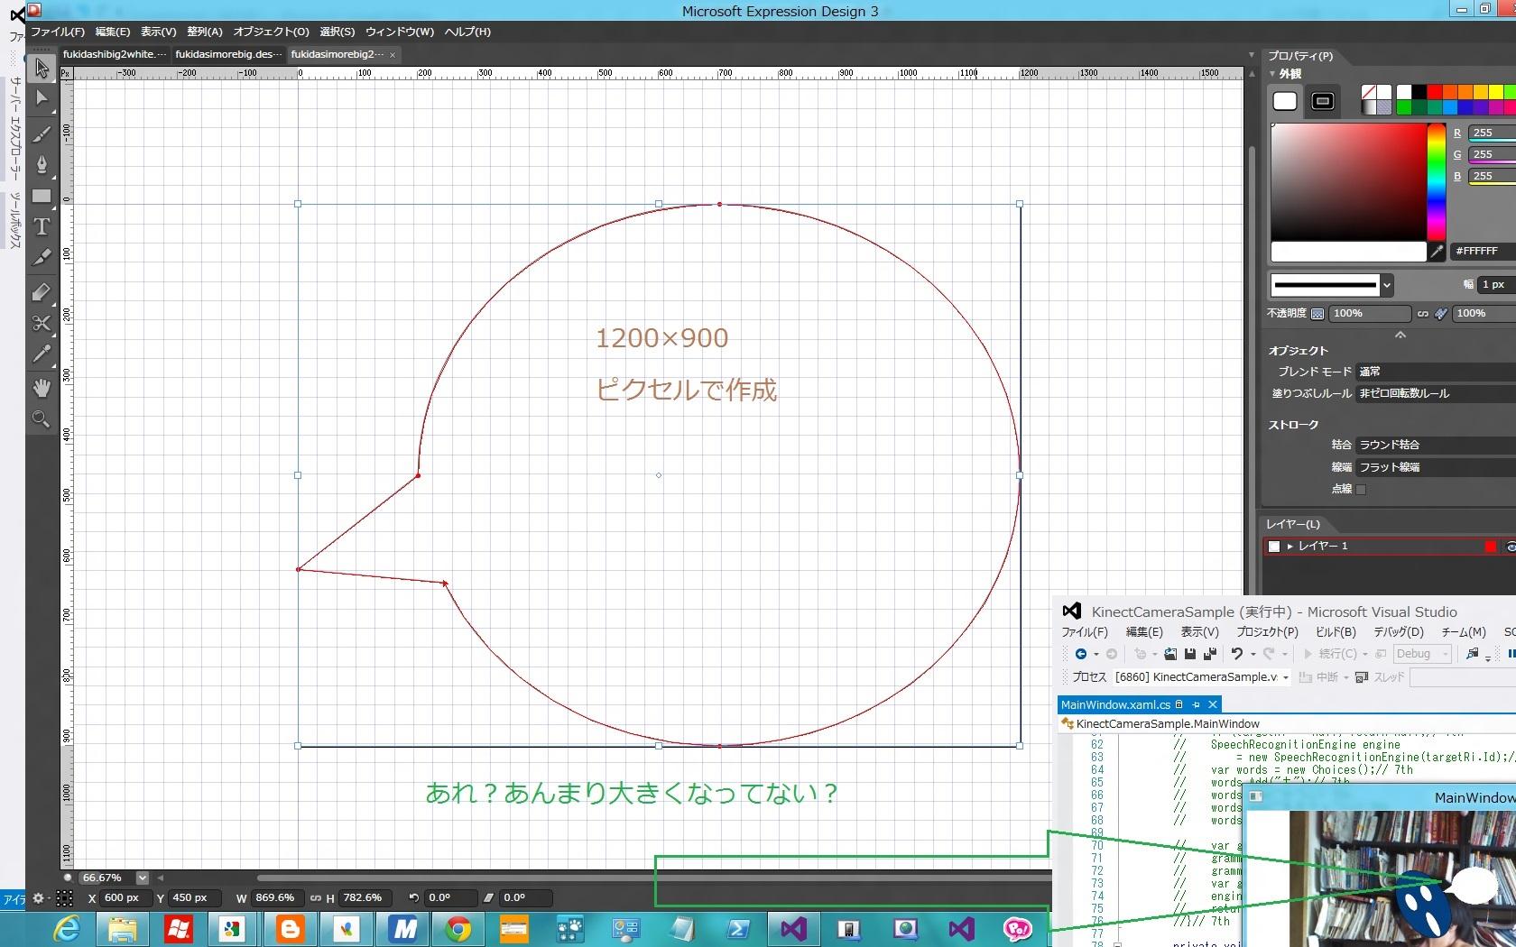Switch to fukidasimorebig.des document tab
Screen dimensions: 1516x947
(227, 54)
